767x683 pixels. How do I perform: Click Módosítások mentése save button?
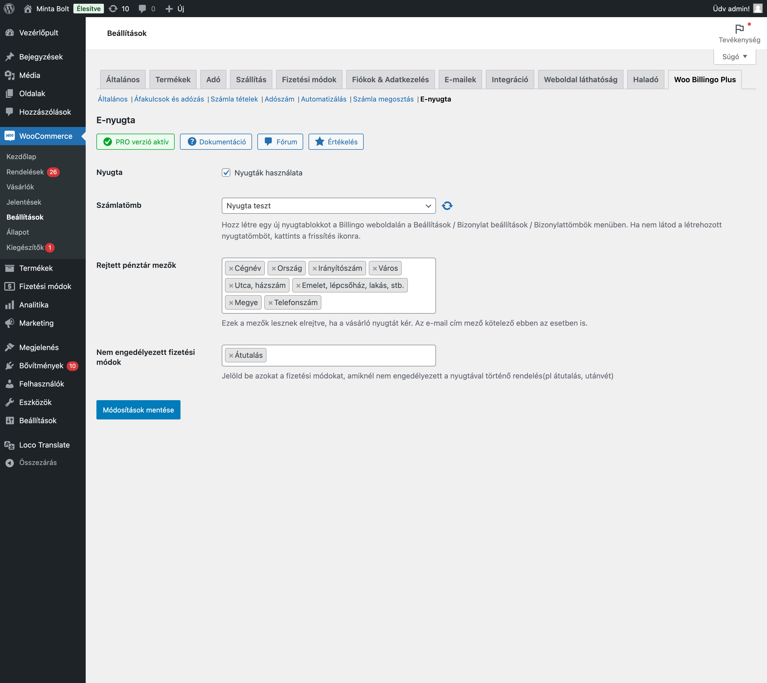pos(138,410)
